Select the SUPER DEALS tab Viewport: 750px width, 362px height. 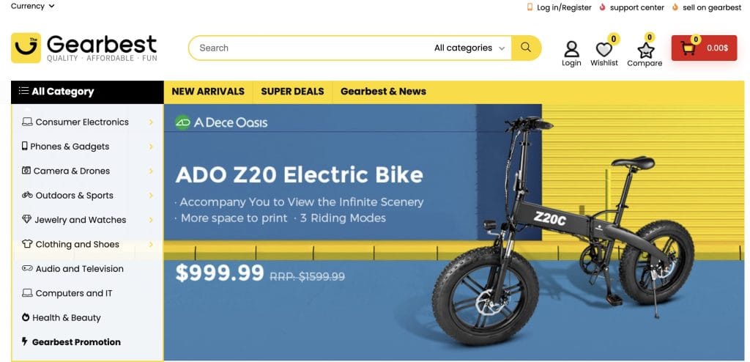coord(292,92)
